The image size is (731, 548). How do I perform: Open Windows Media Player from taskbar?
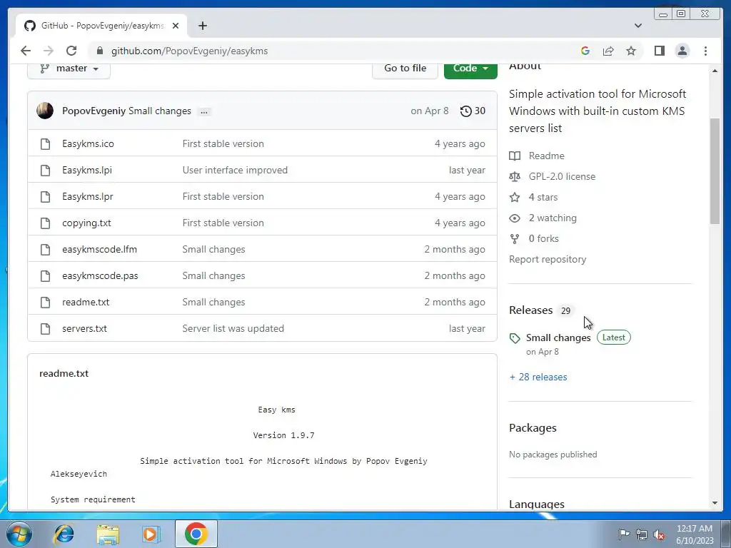(x=151, y=534)
